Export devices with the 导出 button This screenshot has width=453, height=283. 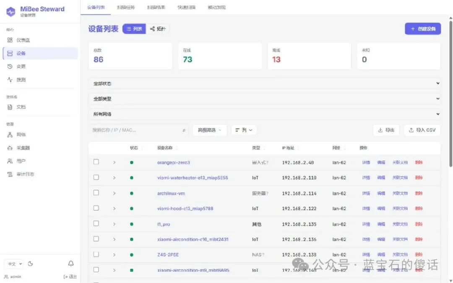click(x=386, y=130)
